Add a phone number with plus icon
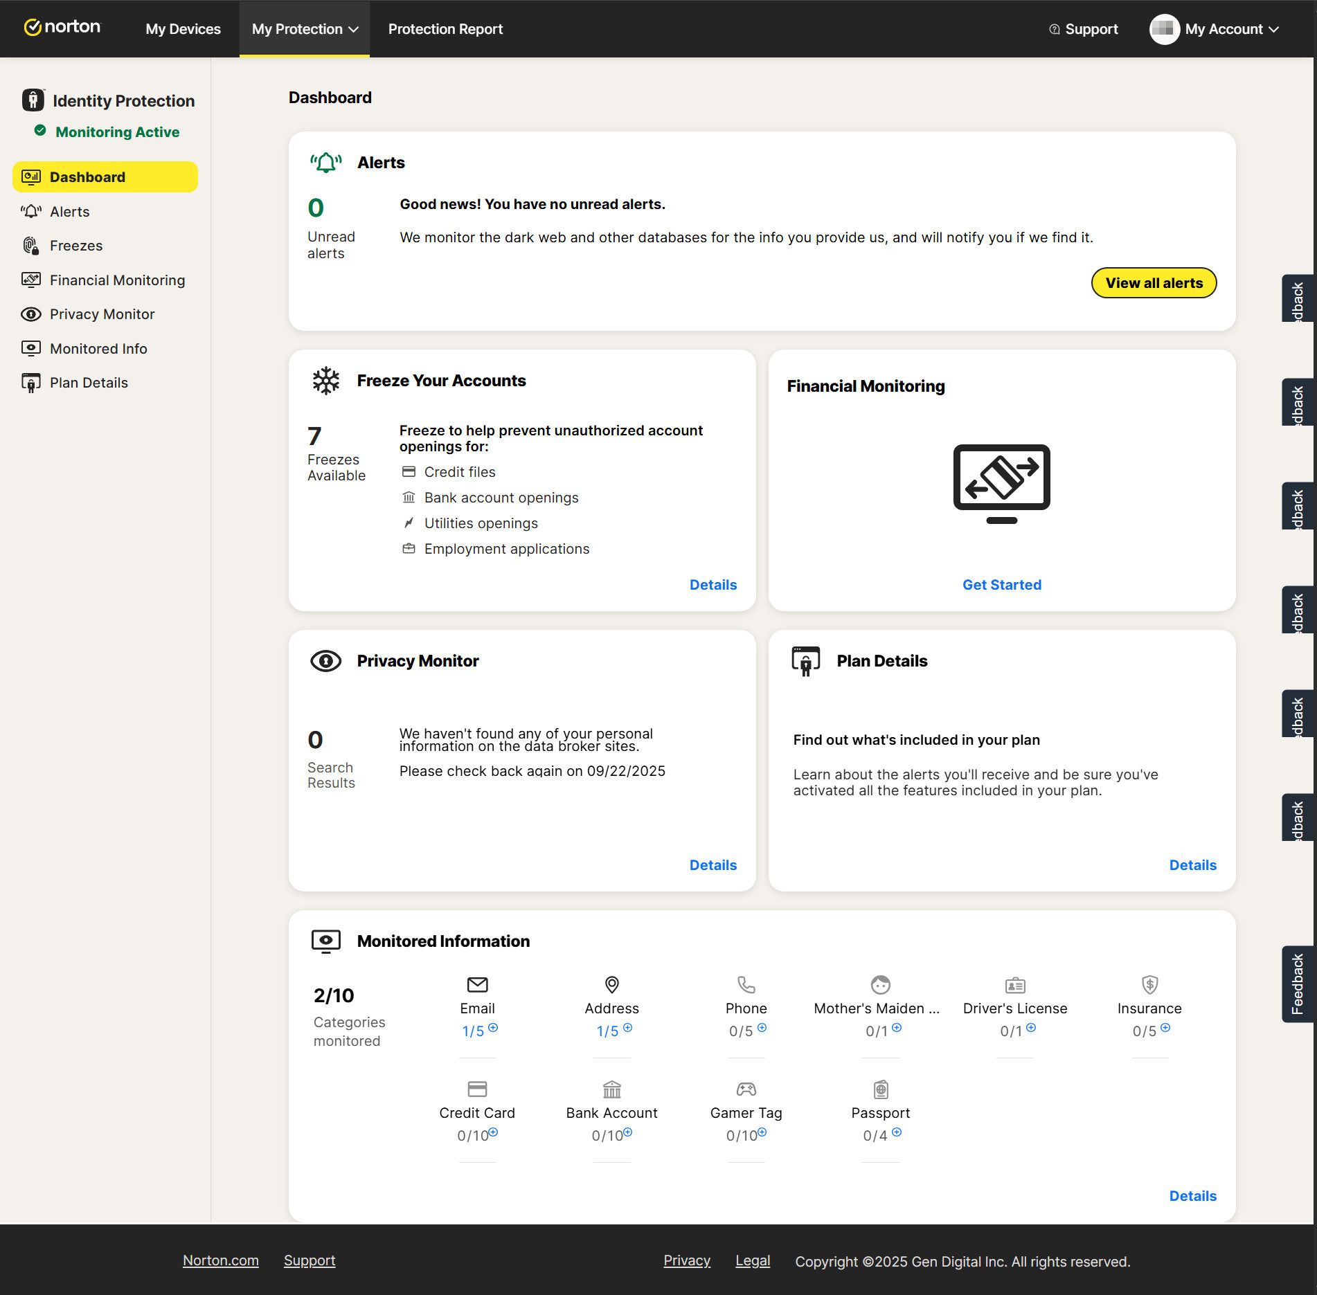This screenshot has height=1295, width=1317. (x=762, y=1028)
